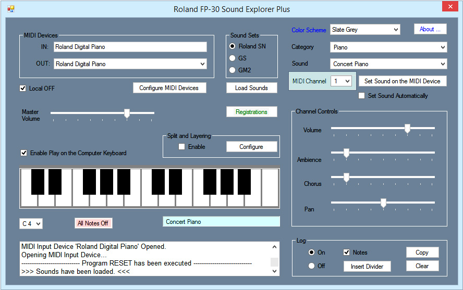Viewport: 463px width, 290px height.
Task: Toggle the Local OFF checkbox
Action: [23, 88]
